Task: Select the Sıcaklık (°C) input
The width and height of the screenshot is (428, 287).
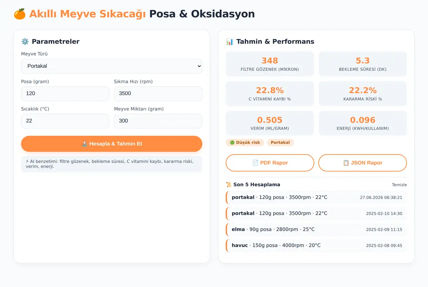Action: [65, 121]
